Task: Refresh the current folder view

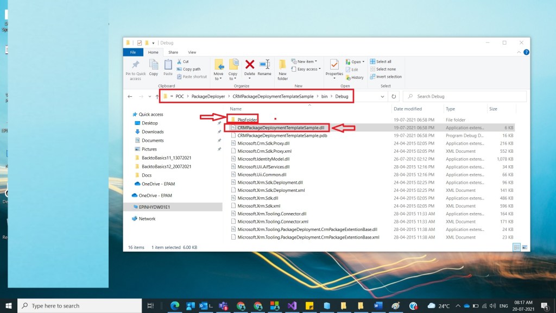Action: pos(393,97)
